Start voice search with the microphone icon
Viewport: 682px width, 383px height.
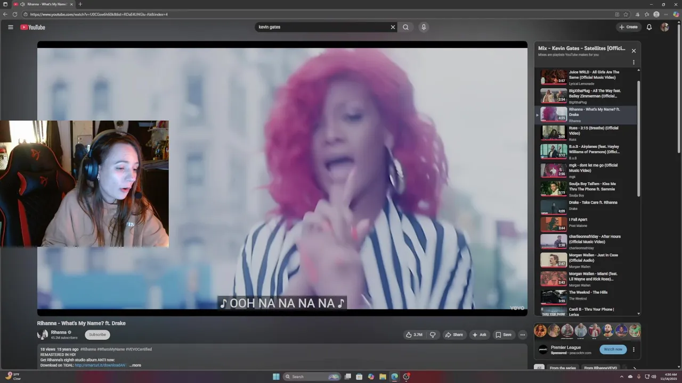424,27
